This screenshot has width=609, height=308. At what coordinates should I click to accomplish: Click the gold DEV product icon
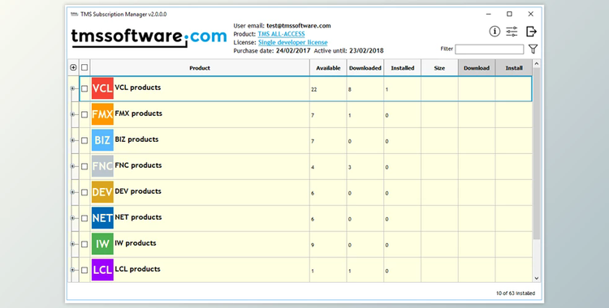coord(102,192)
